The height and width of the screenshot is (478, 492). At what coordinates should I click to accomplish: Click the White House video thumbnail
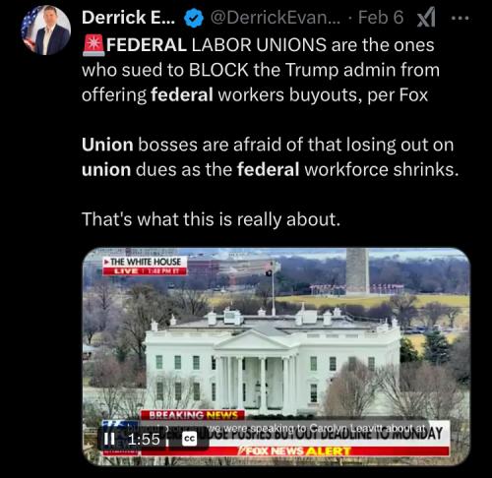tap(277, 357)
